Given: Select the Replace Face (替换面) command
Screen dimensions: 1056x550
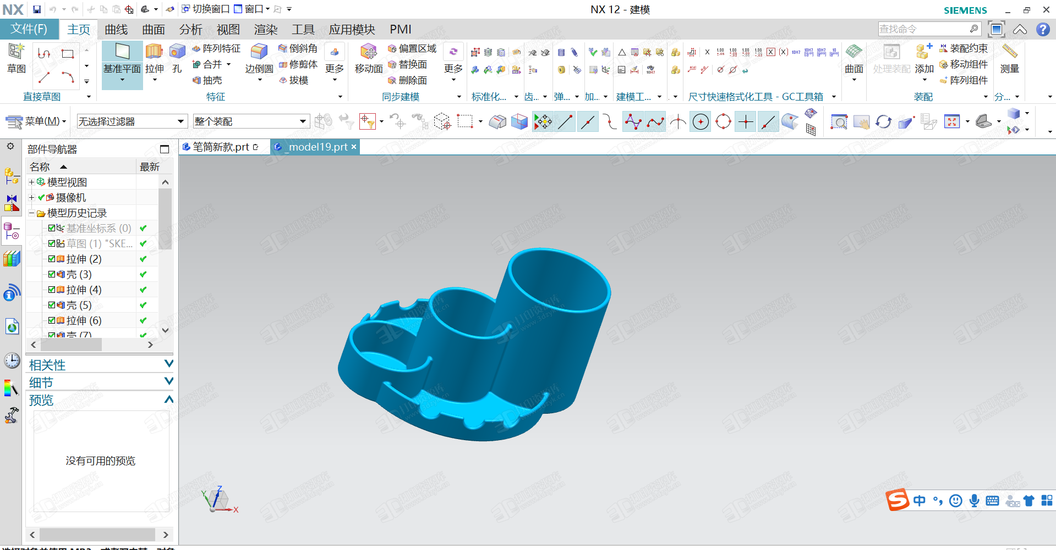Looking at the screenshot, I should click(x=407, y=64).
